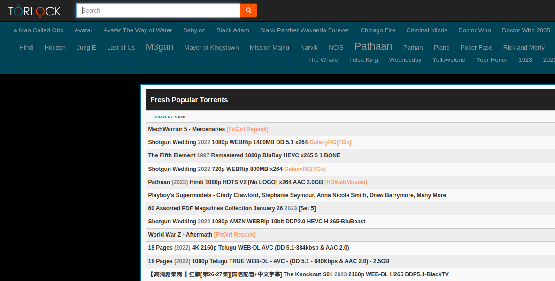
Task: Select the Black Panther Wakanda Forever tag
Action: 304,30
